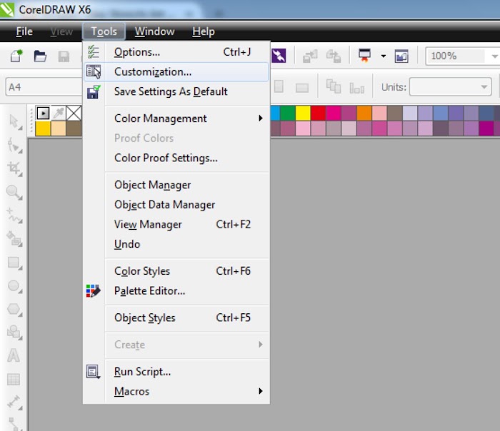Click the palette eyedropper icon
The width and height of the screenshot is (500, 431).
(59, 113)
